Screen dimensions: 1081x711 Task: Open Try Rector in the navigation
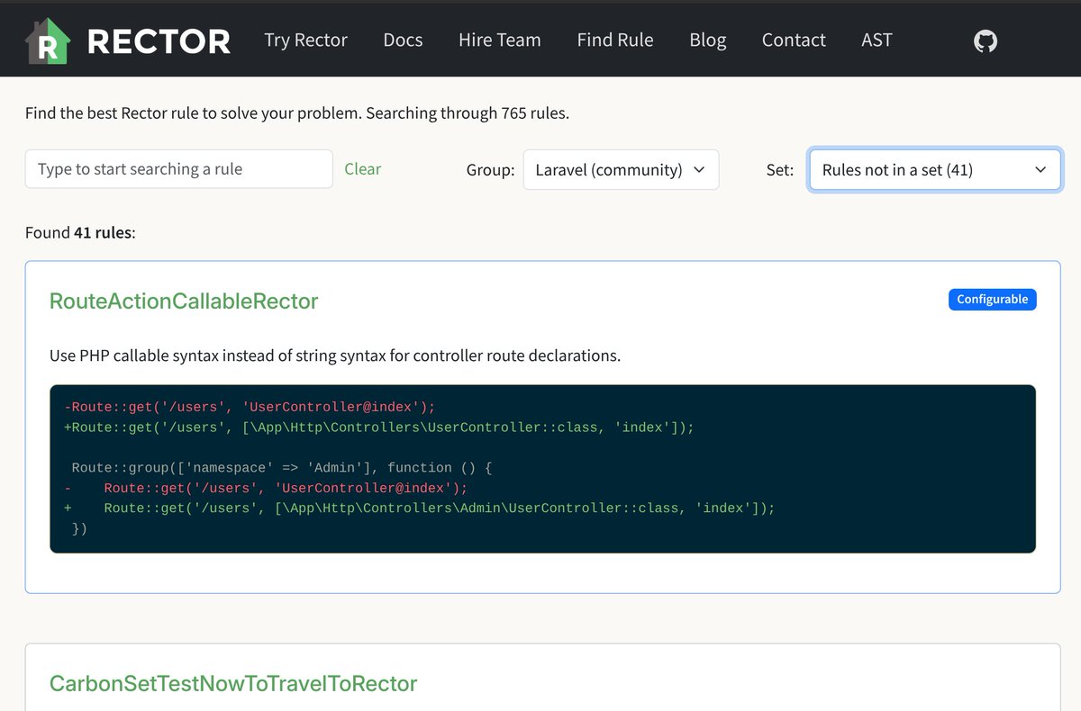[305, 40]
